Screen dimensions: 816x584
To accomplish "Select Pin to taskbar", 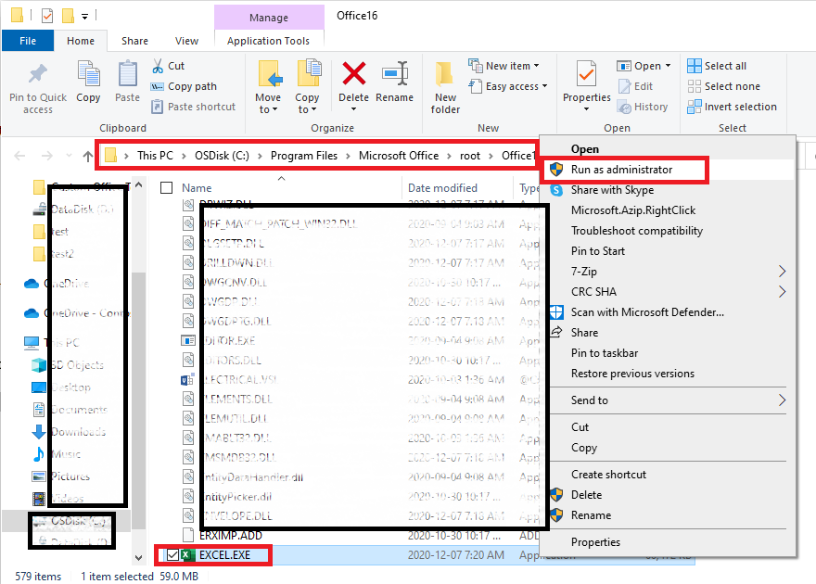I will tap(605, 352).
